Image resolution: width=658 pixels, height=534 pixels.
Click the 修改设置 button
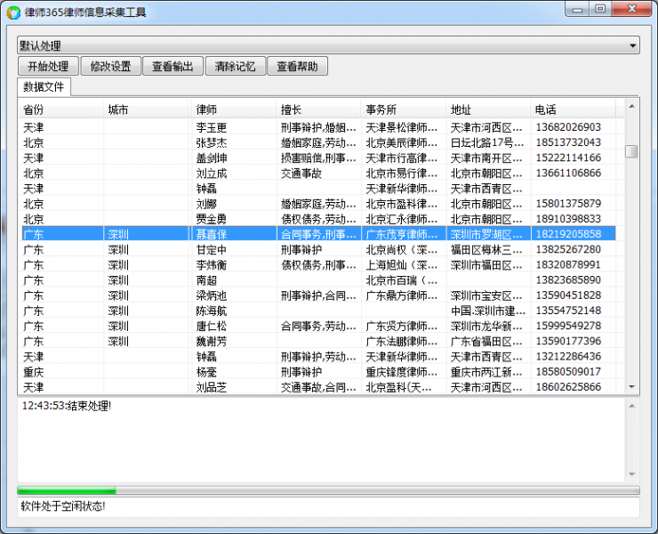pyautogui.click(x=110, y=66)
